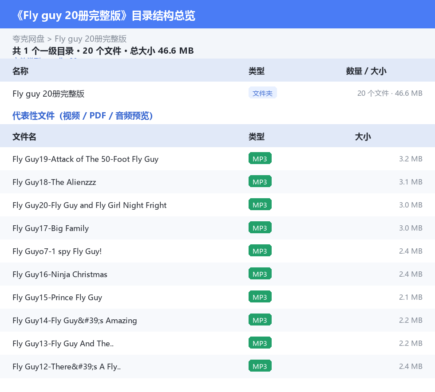Select 2.2 MB size of Fly Guy13
This screenshot has height=392, width=435.
411,343
